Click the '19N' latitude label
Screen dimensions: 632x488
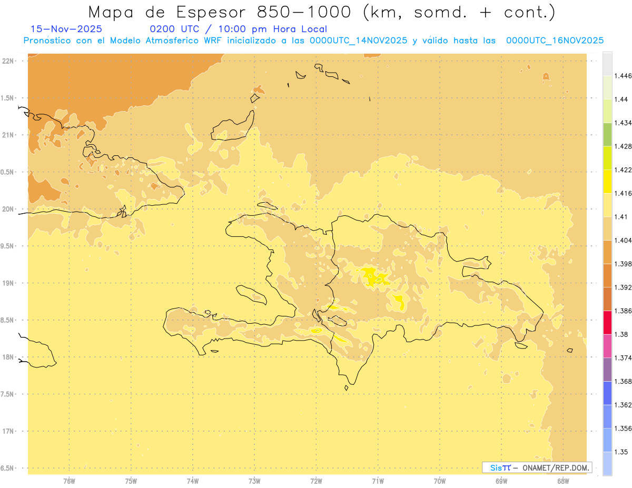[8, 283]
